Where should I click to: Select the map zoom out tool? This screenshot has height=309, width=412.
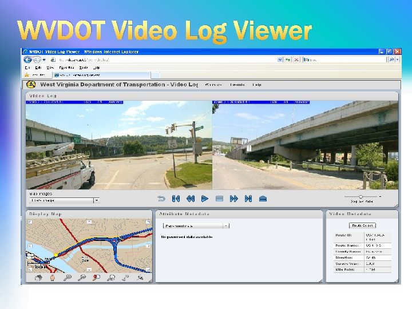point(82,278)
